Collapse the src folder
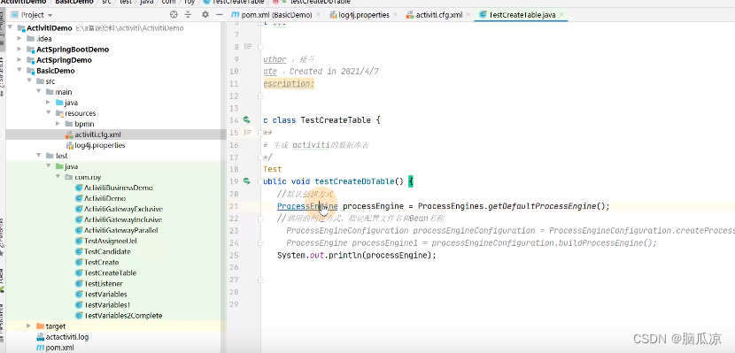735x353 pixels. pyautogui.click(x=29, y=81)
